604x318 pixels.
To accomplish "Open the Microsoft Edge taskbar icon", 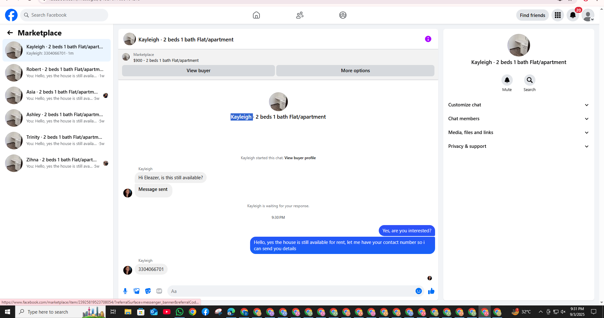I will 231,312.
